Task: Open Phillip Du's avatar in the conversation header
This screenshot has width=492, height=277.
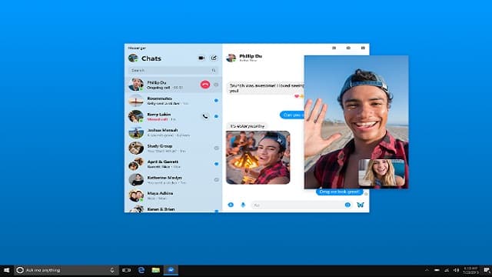Action: coord(231,58)
